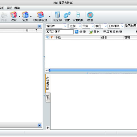Screen dimensions: 137x137
Task: Open the Resume Library (简历库) combo box
Action: click(x=56, y=26)
